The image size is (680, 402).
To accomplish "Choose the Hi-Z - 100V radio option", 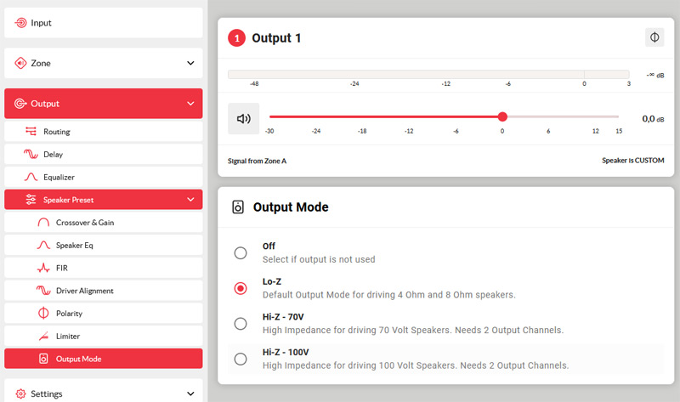I will 241,359.
